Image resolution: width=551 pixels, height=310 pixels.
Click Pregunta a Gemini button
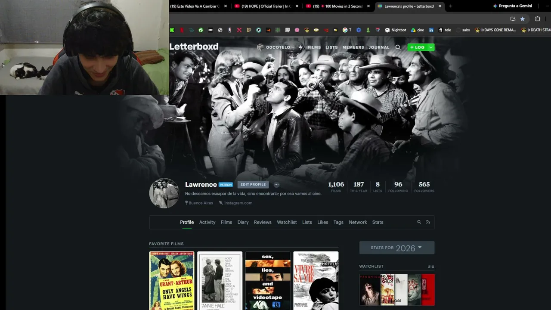(x=513, y=6)
